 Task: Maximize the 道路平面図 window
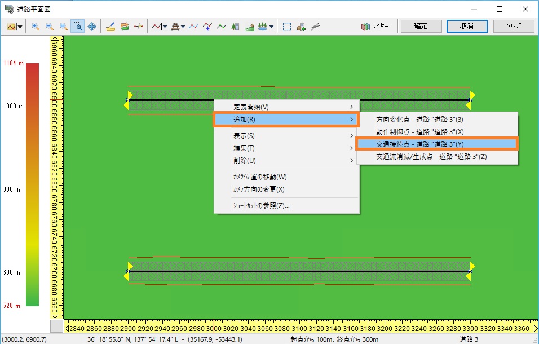(500, 9)
